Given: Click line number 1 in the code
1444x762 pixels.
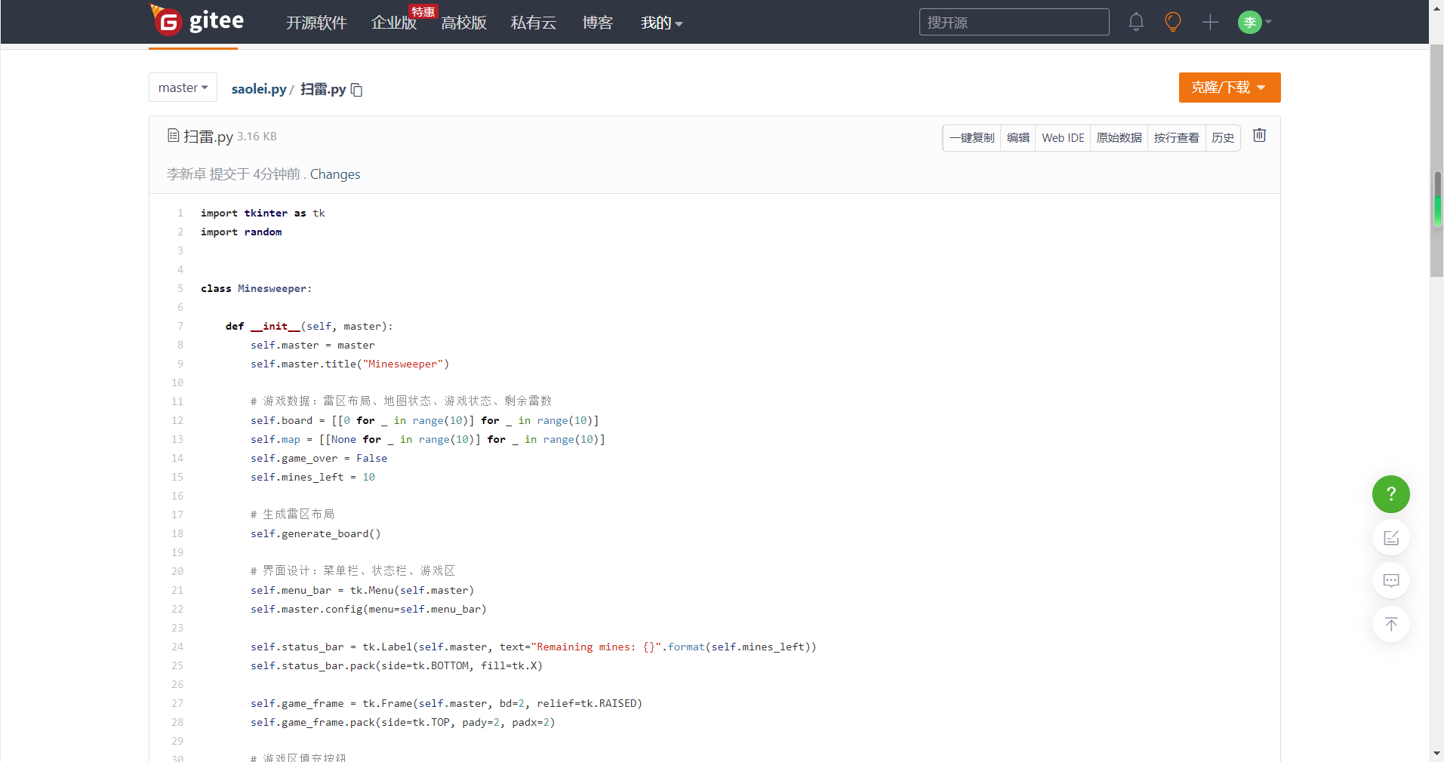Looking at the screenshot, I should (180, 213).
